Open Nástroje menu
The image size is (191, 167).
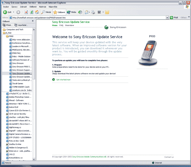point(43,7)
